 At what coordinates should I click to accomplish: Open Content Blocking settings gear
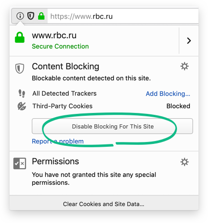point(185,66)
